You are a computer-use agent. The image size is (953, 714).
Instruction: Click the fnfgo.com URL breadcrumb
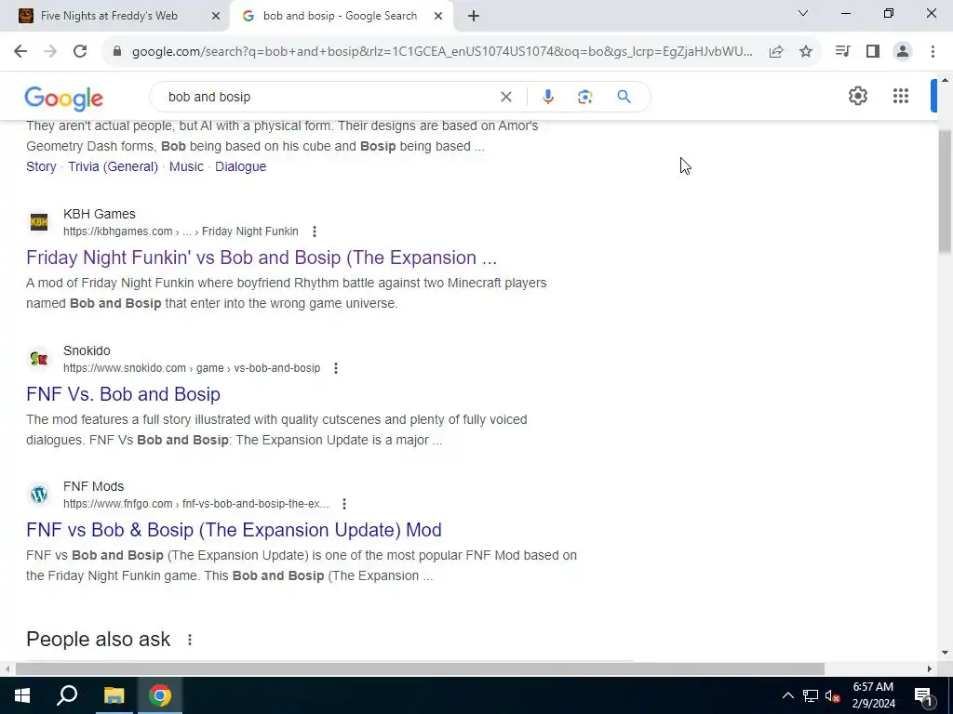coord(195,504)
